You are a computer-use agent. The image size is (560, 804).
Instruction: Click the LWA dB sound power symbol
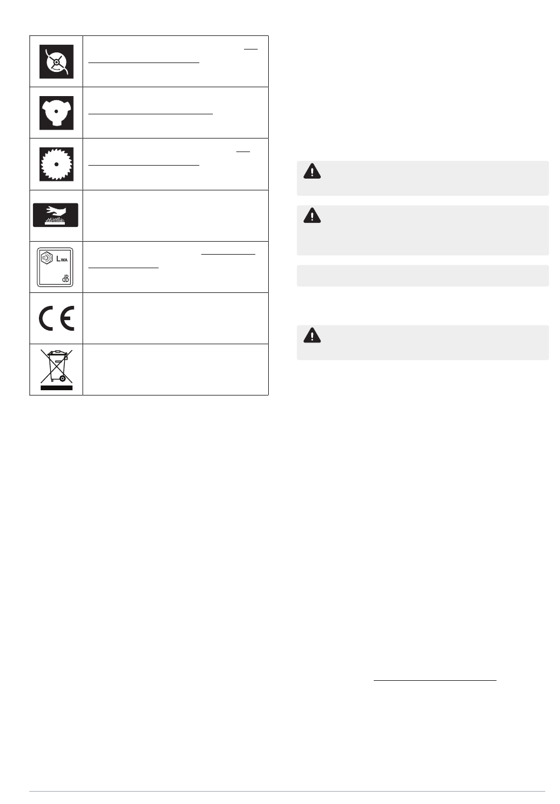click(x=55, y=266)
